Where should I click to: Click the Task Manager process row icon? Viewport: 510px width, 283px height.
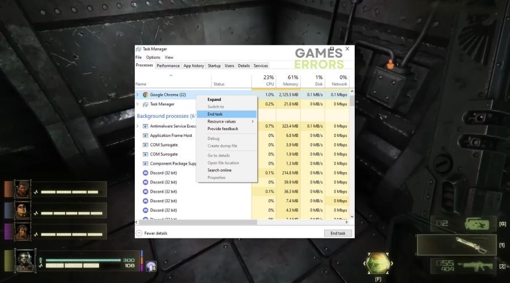pos(146,104)
